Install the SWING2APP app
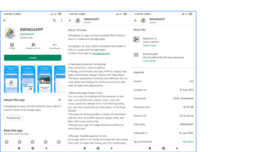275x152 pixels. click(32, 58)
